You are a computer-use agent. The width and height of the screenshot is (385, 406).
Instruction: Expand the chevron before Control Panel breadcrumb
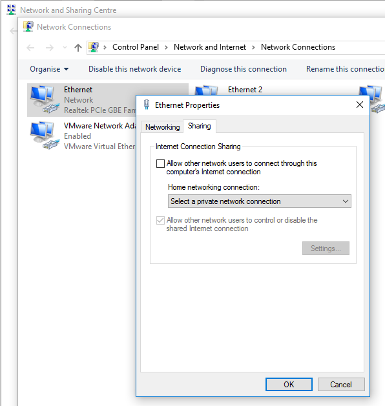pos(105,47)
